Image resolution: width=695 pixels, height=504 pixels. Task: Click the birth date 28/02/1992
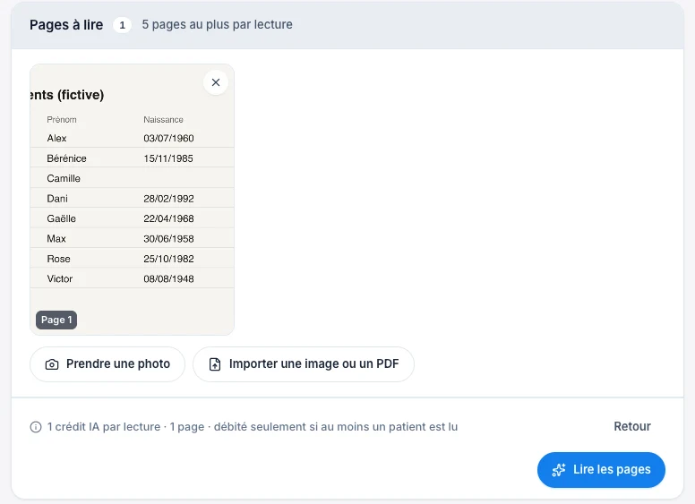[x=168, y=199]
